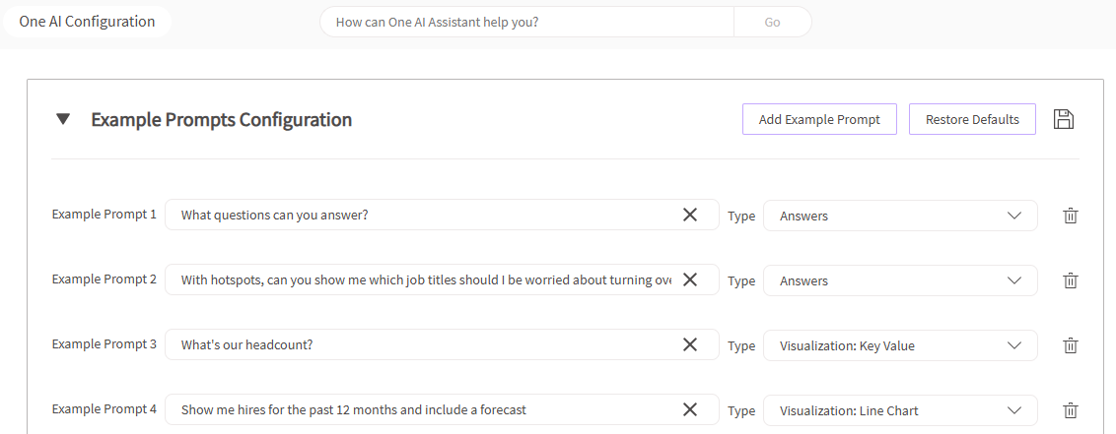
Task: Click into the Example Prompt 3 text field
Action: coord(424,344)
